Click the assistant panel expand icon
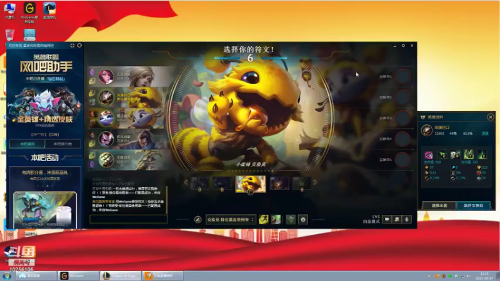Screen dimensions: 500x281 [72, 46]
